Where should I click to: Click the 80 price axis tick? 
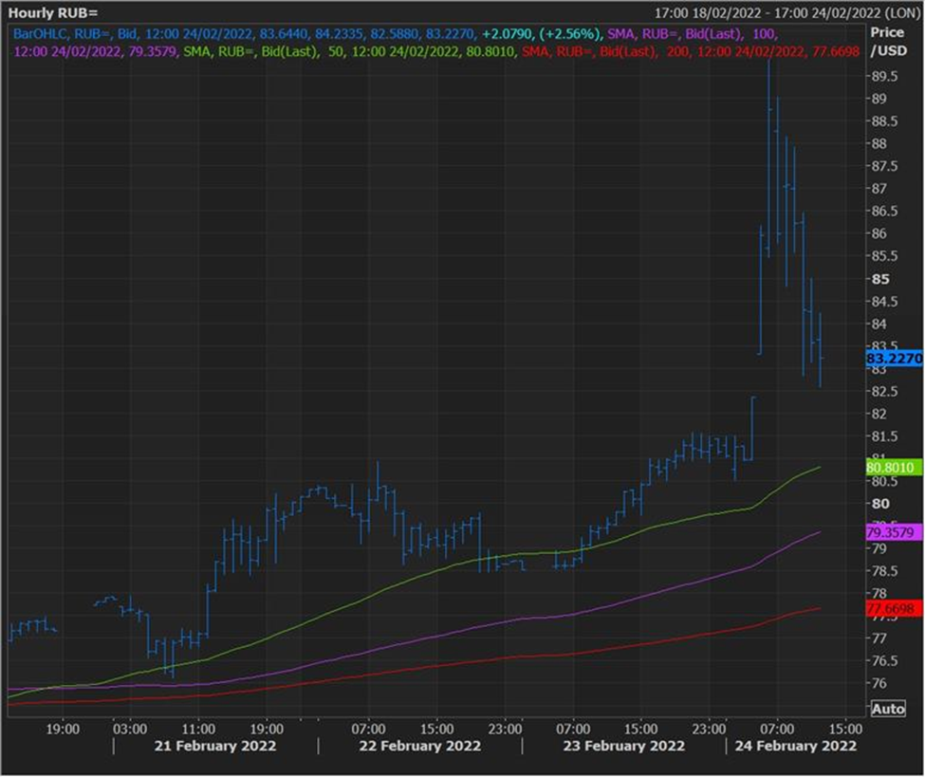click(880, 503)
